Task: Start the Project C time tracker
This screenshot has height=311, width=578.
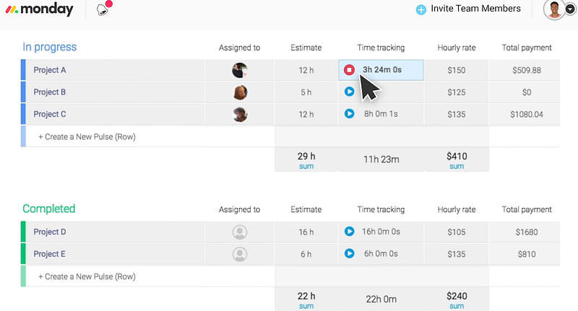Action: click(350, 114)
